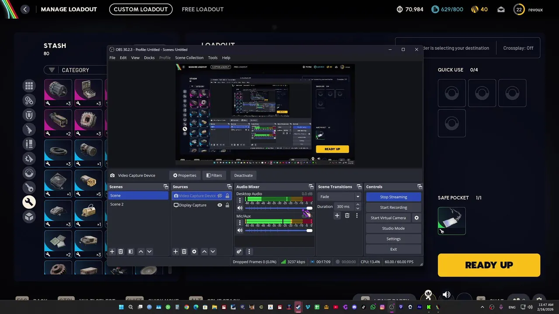The height and width of the screenshot is (314, 559).
Task: Toggle visibility of Video Capture Device source
Action: coord(220,196)
